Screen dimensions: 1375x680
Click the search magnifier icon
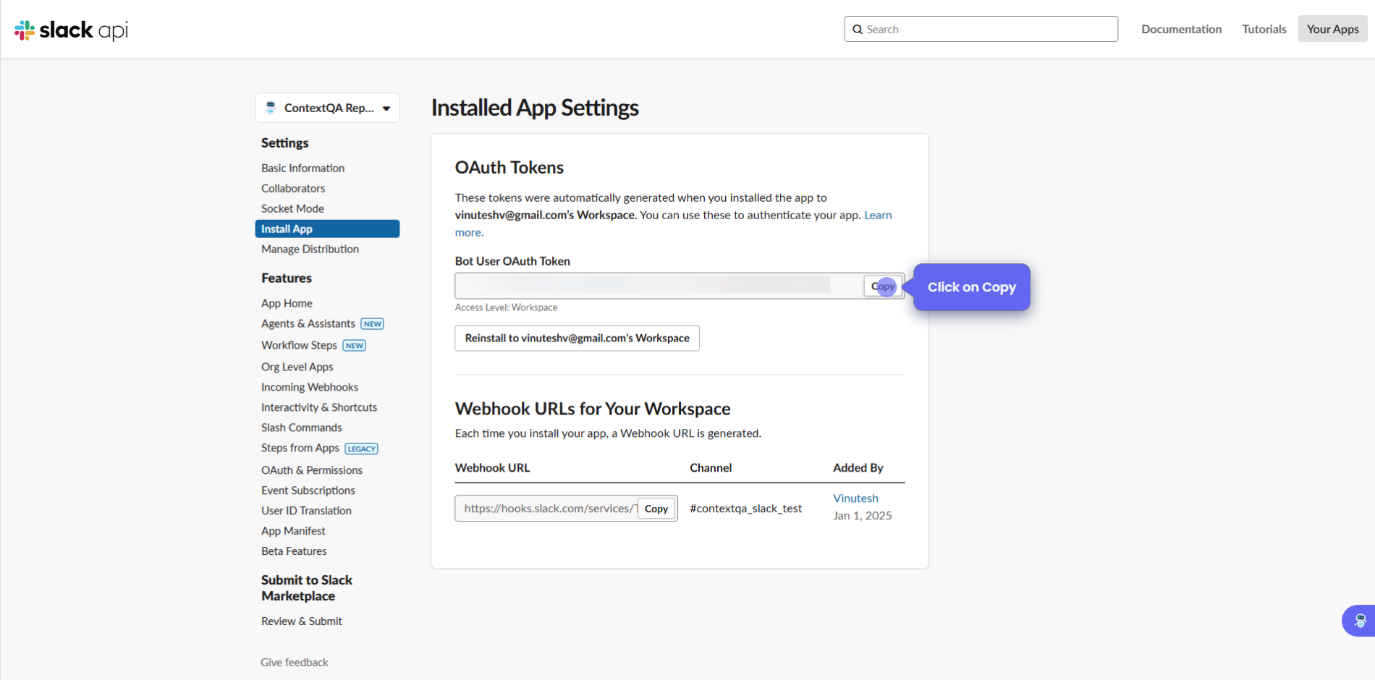[x=858, y=30]
